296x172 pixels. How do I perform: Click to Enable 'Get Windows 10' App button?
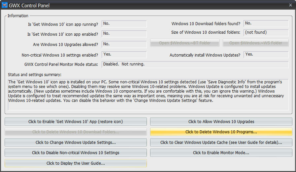76,122
